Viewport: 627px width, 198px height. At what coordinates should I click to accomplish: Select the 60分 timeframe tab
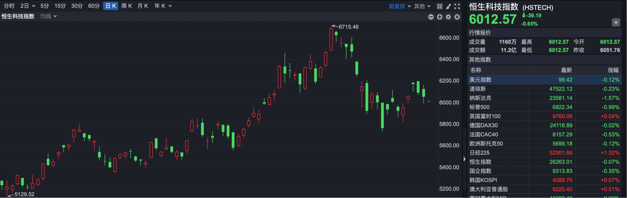(94, 6)
